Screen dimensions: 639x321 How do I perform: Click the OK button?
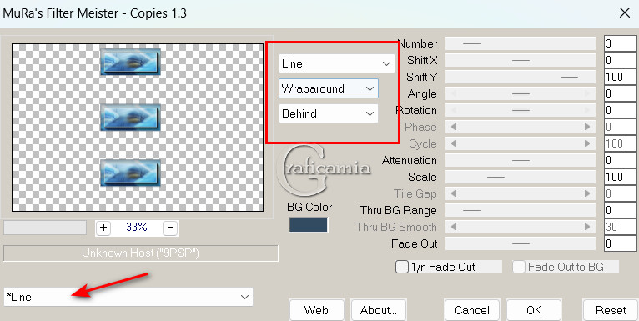[x=534, y=310]
